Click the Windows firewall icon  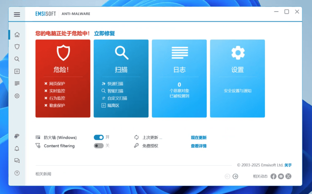point(38,137)
